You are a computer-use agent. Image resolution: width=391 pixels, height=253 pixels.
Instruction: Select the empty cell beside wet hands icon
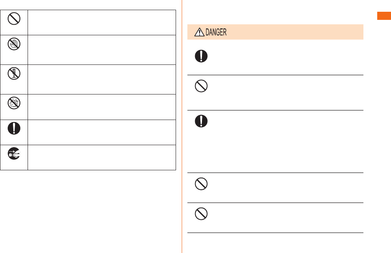(x=102, y=50)
